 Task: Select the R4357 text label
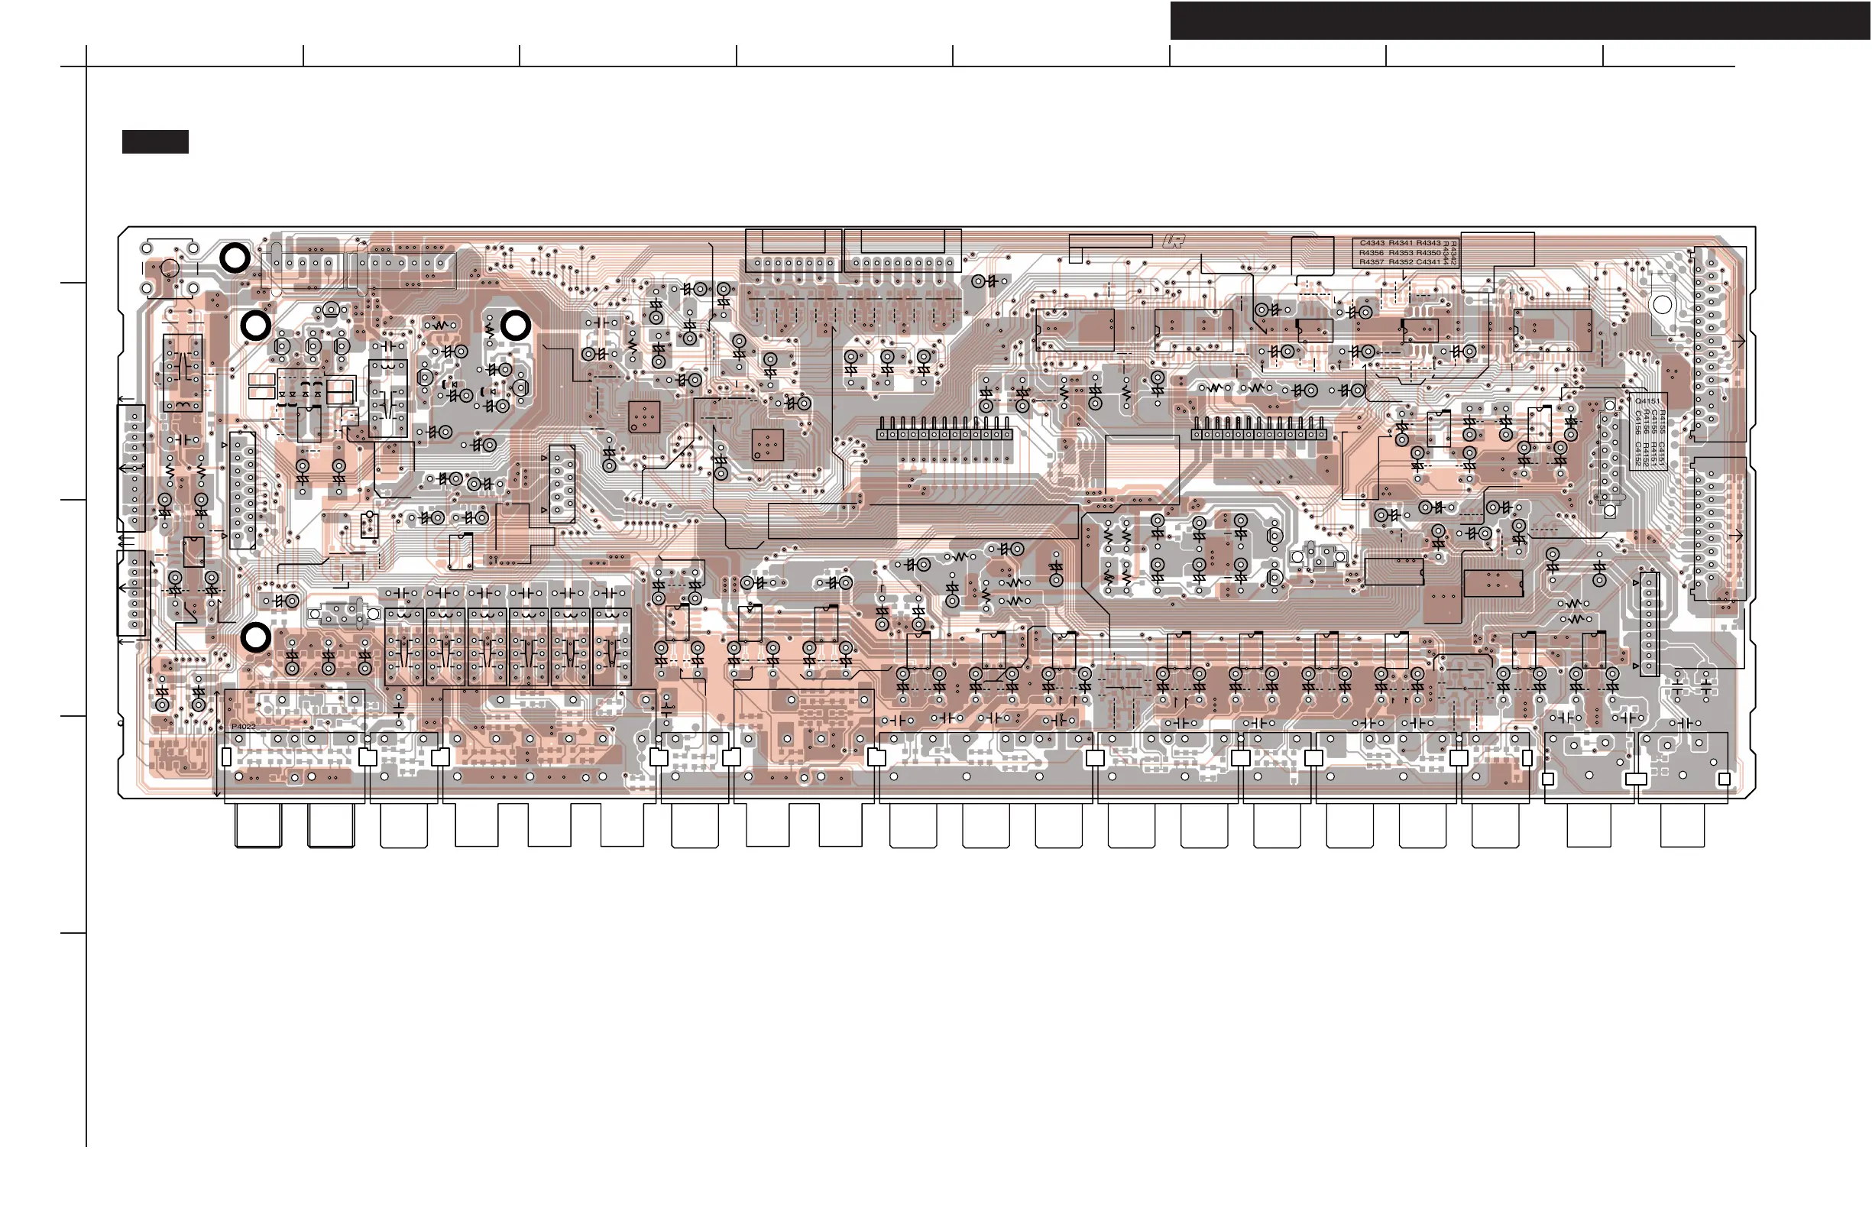1371,262
